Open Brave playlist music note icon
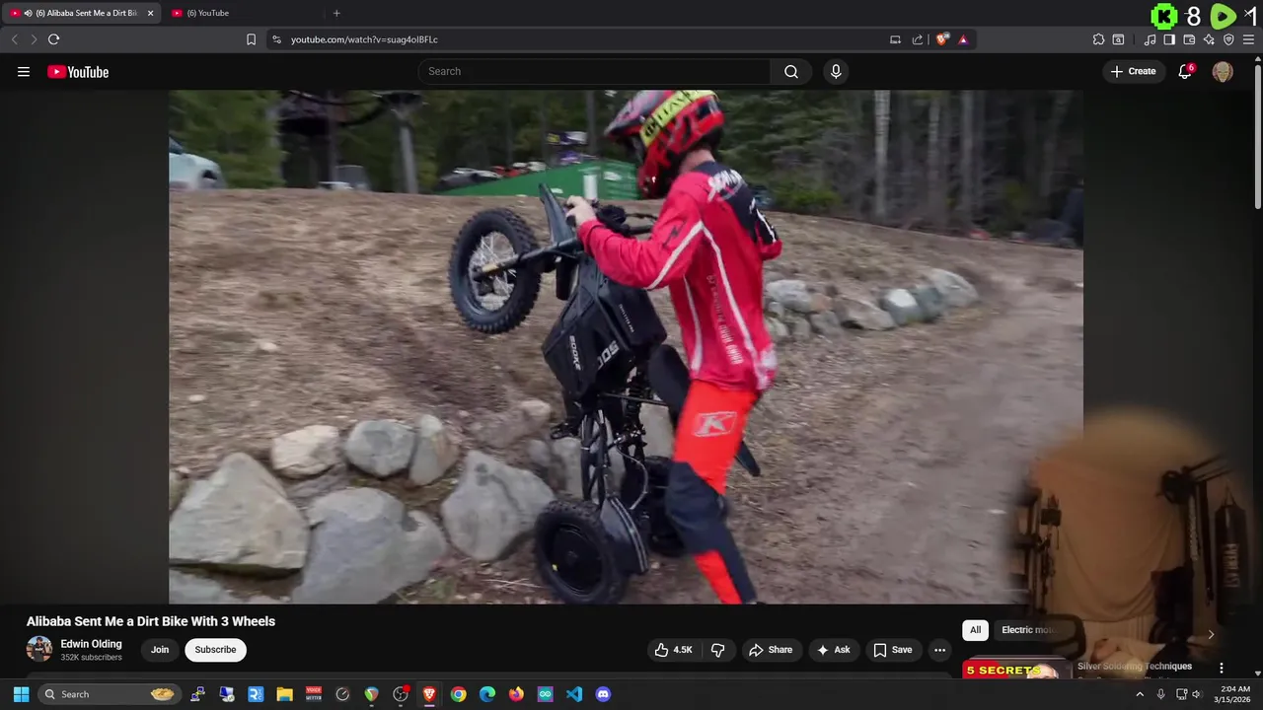 [1150, 39]
